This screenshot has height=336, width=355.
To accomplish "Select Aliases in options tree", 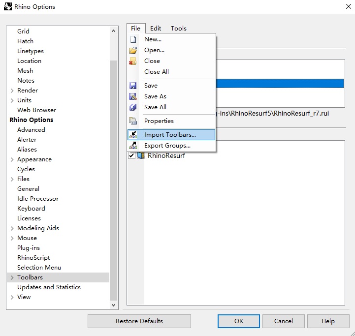I will (x=27, y=150).
